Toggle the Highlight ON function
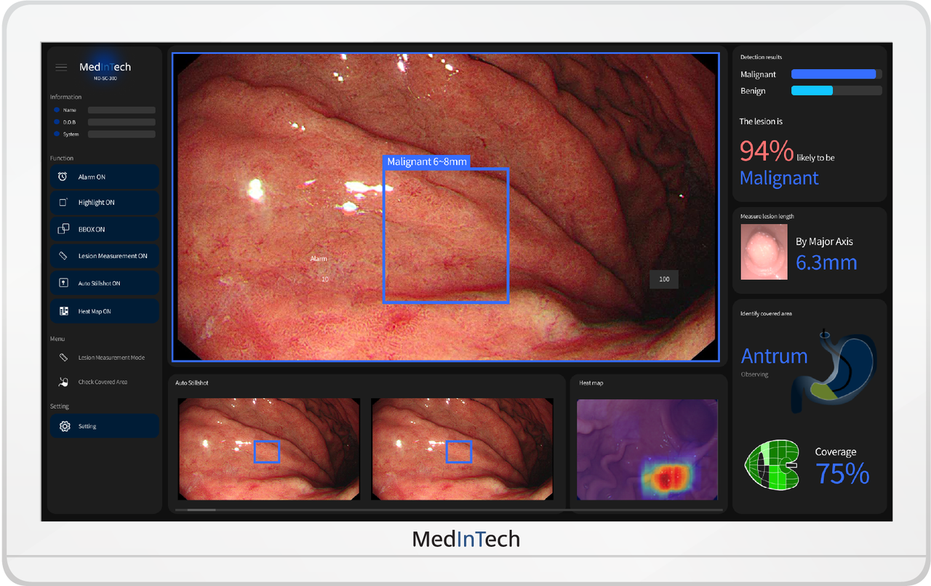The image size is (931, 586). tap(104, 203)
